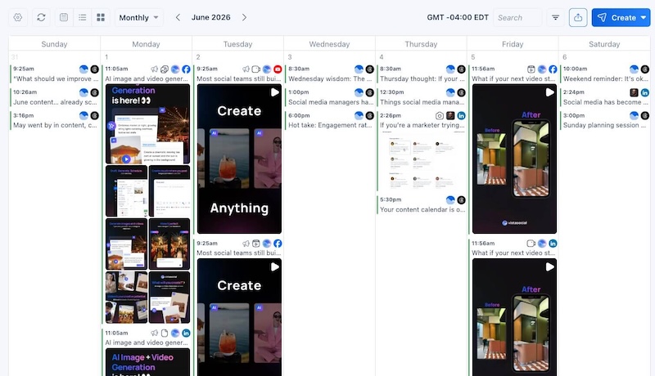Open 'May went by in content' post

[56, 126]
